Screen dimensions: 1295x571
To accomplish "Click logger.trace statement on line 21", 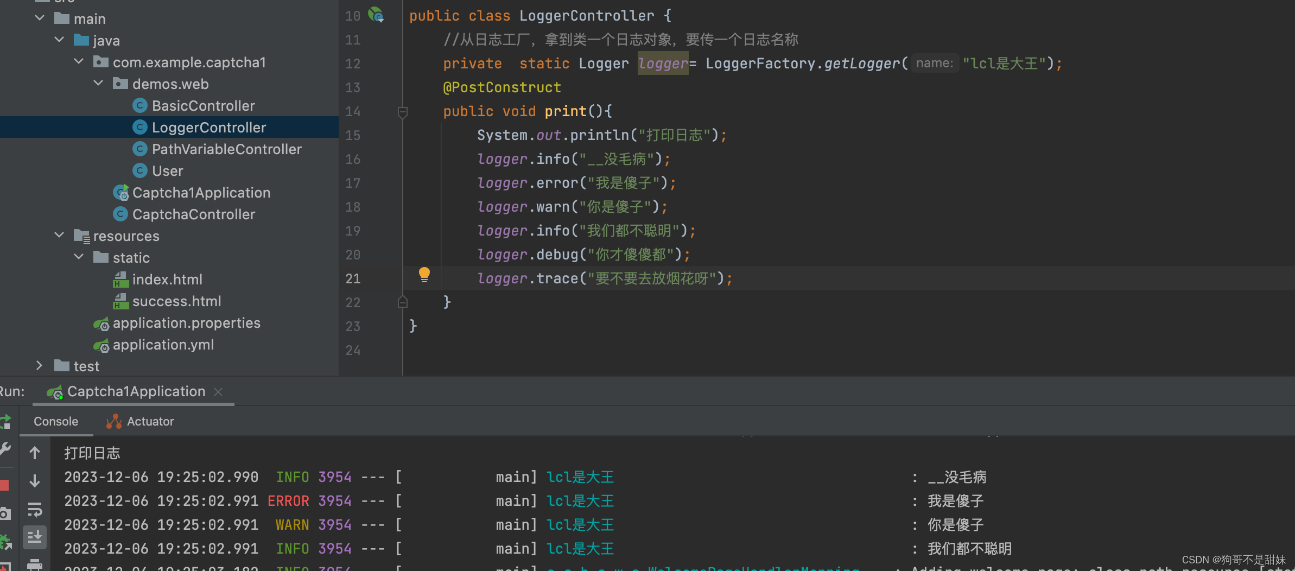I will pos(605,278).
